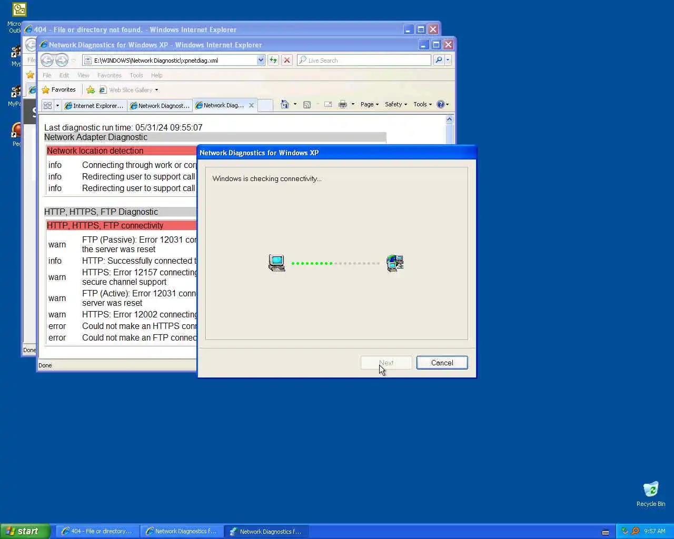Image resolution: width=674 pixels, height=539 pixels.
Task: Open the Safety command bar menu
Action: pos(396,104)
